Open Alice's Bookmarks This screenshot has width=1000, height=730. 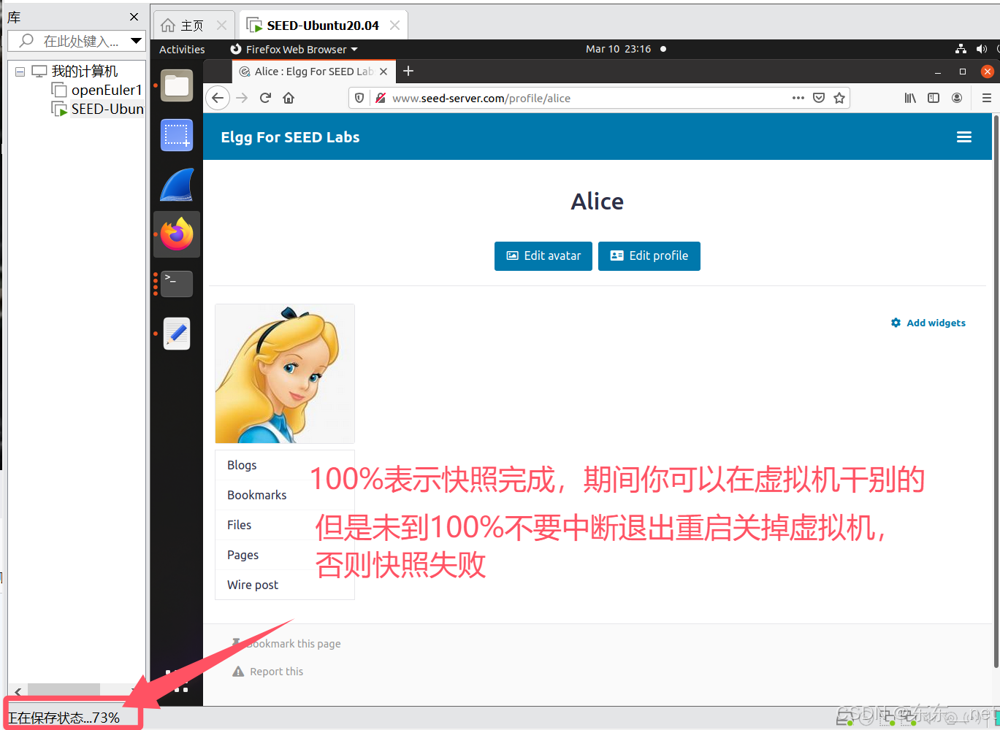click(x=256, y=495)
